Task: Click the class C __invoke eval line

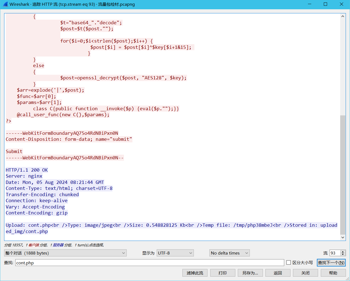Action: (106, 109)
